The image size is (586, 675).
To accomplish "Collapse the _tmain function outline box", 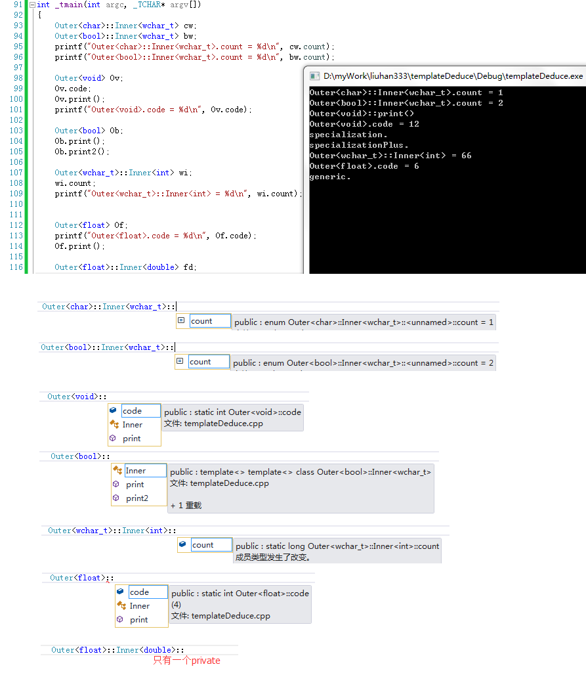I will (x=32, y=5).
